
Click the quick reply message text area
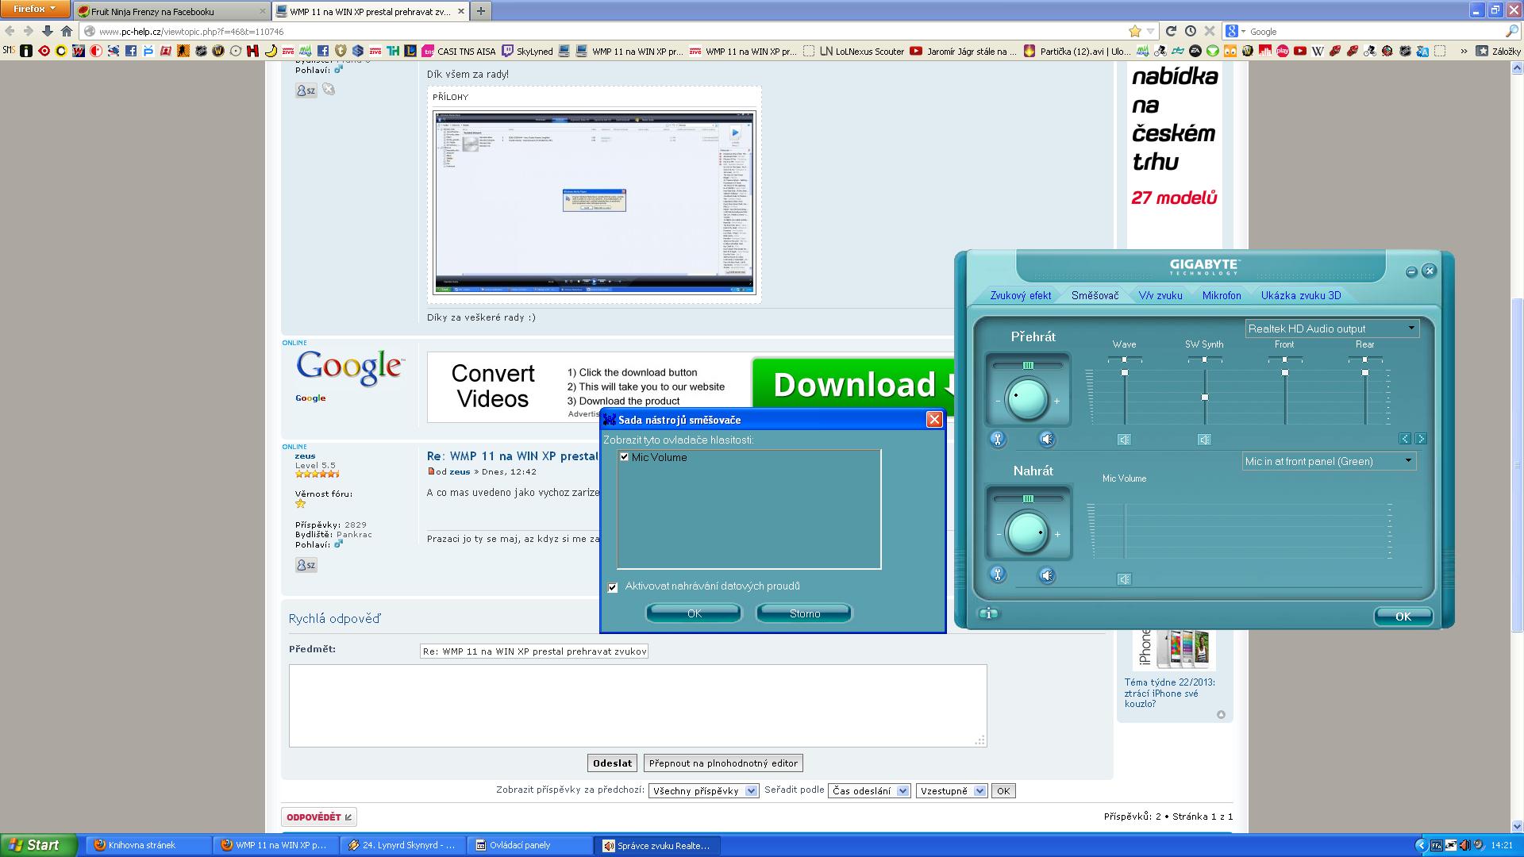pyautogui.click(x=637, y=705)
